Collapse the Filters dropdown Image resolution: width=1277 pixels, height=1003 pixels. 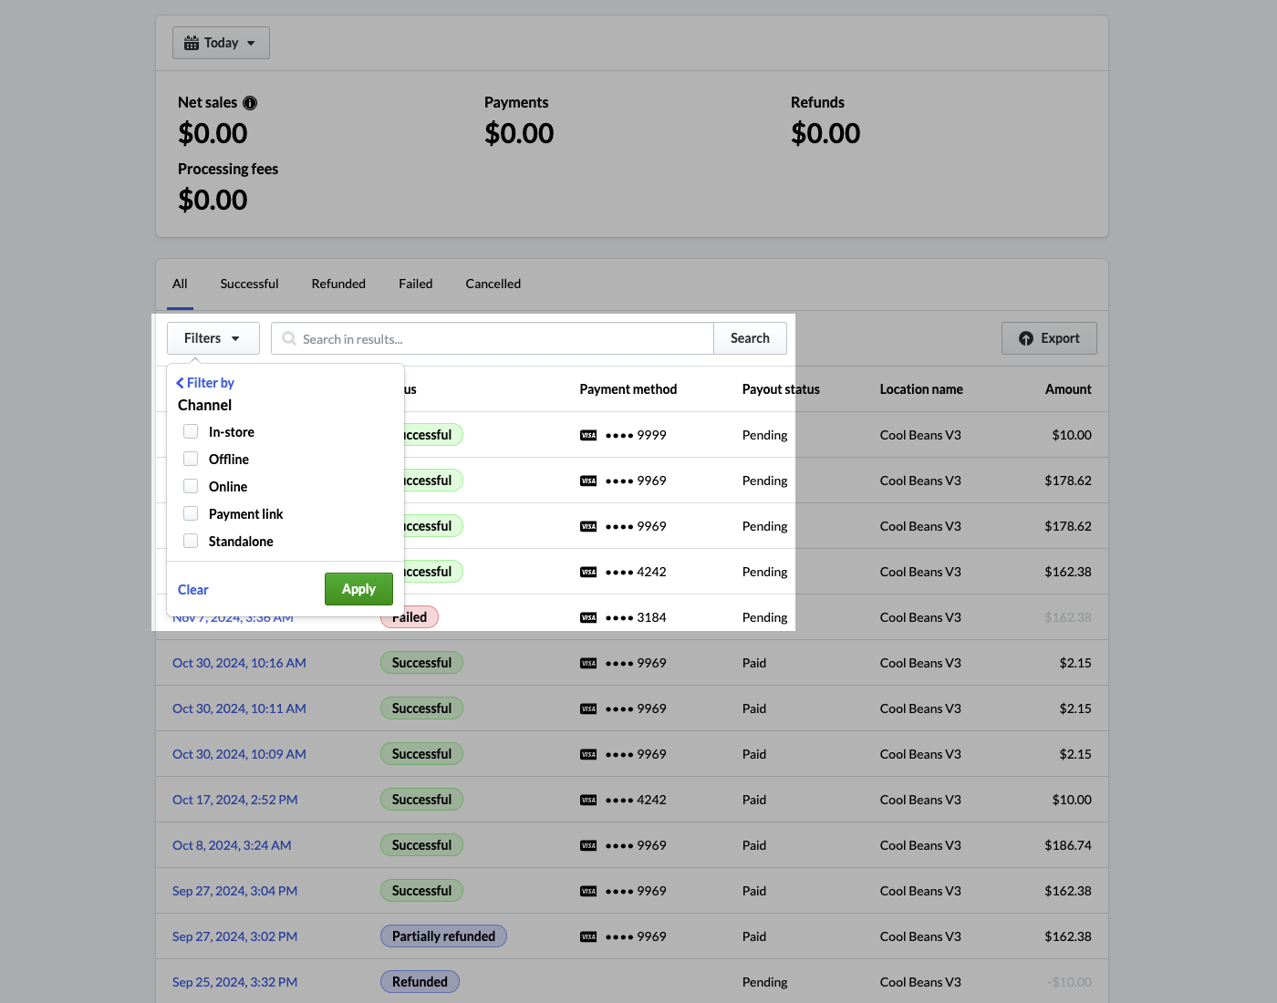click(x=213, y=338)
